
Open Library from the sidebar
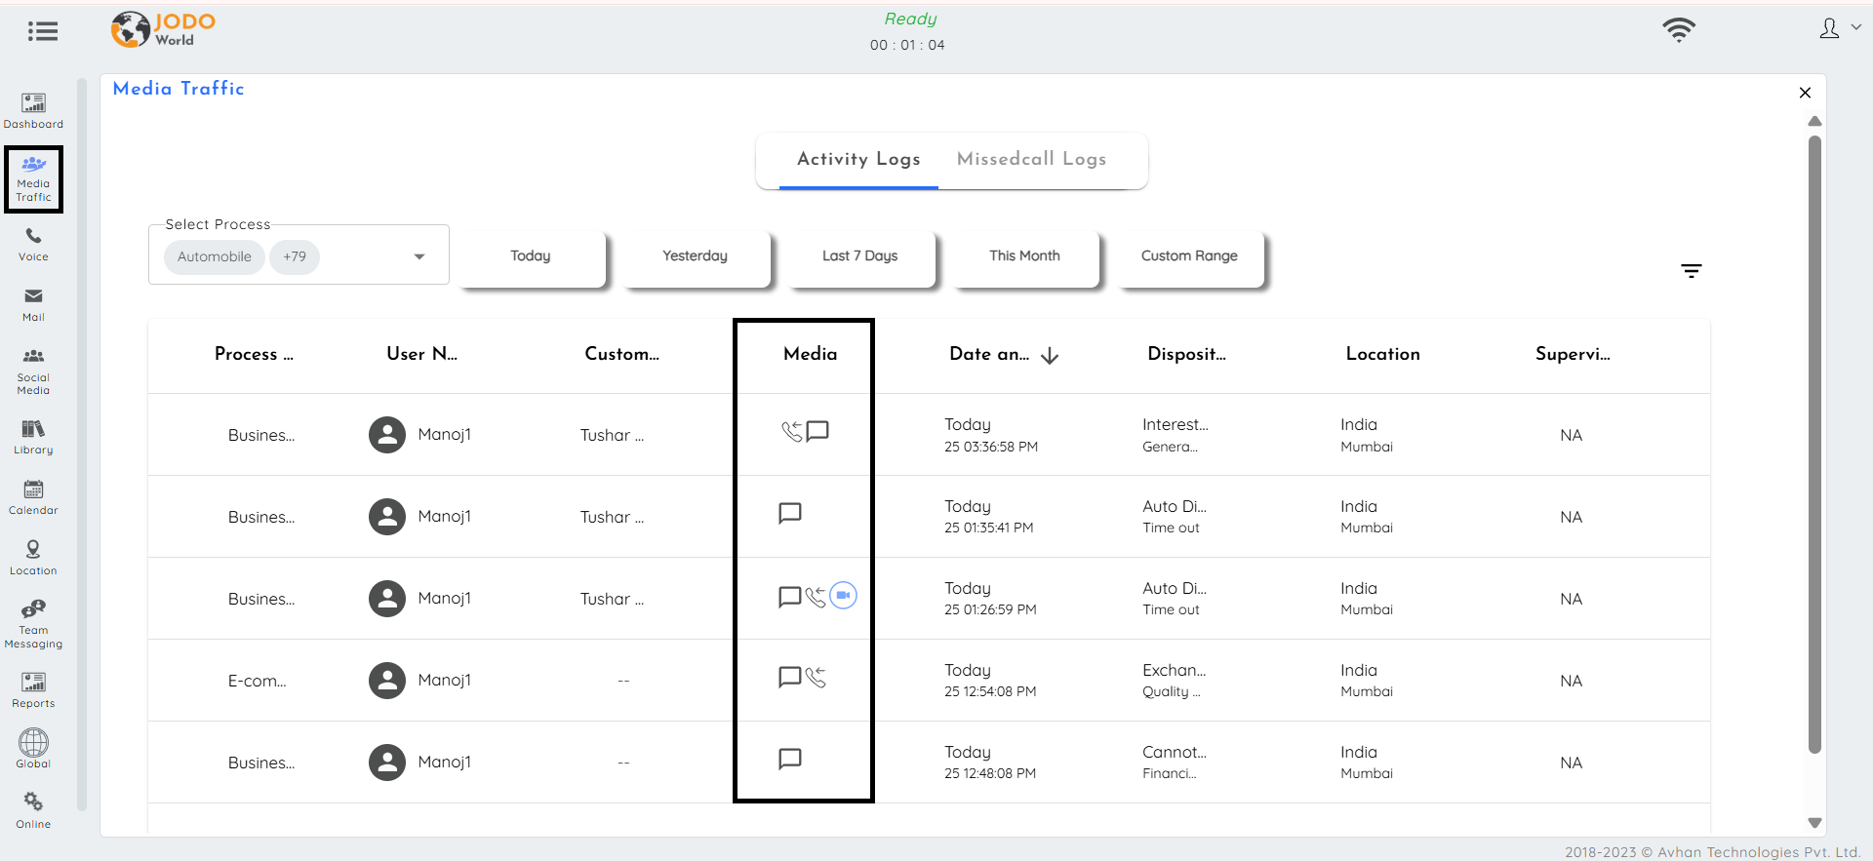point(33,437)
